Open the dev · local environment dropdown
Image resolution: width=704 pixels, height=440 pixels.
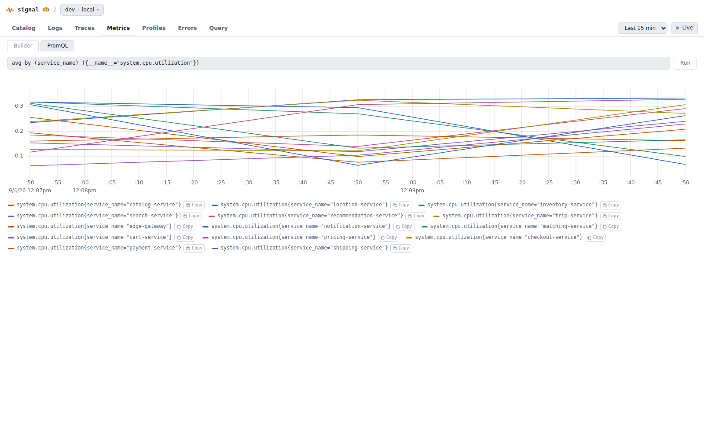(x=82, y=10)
